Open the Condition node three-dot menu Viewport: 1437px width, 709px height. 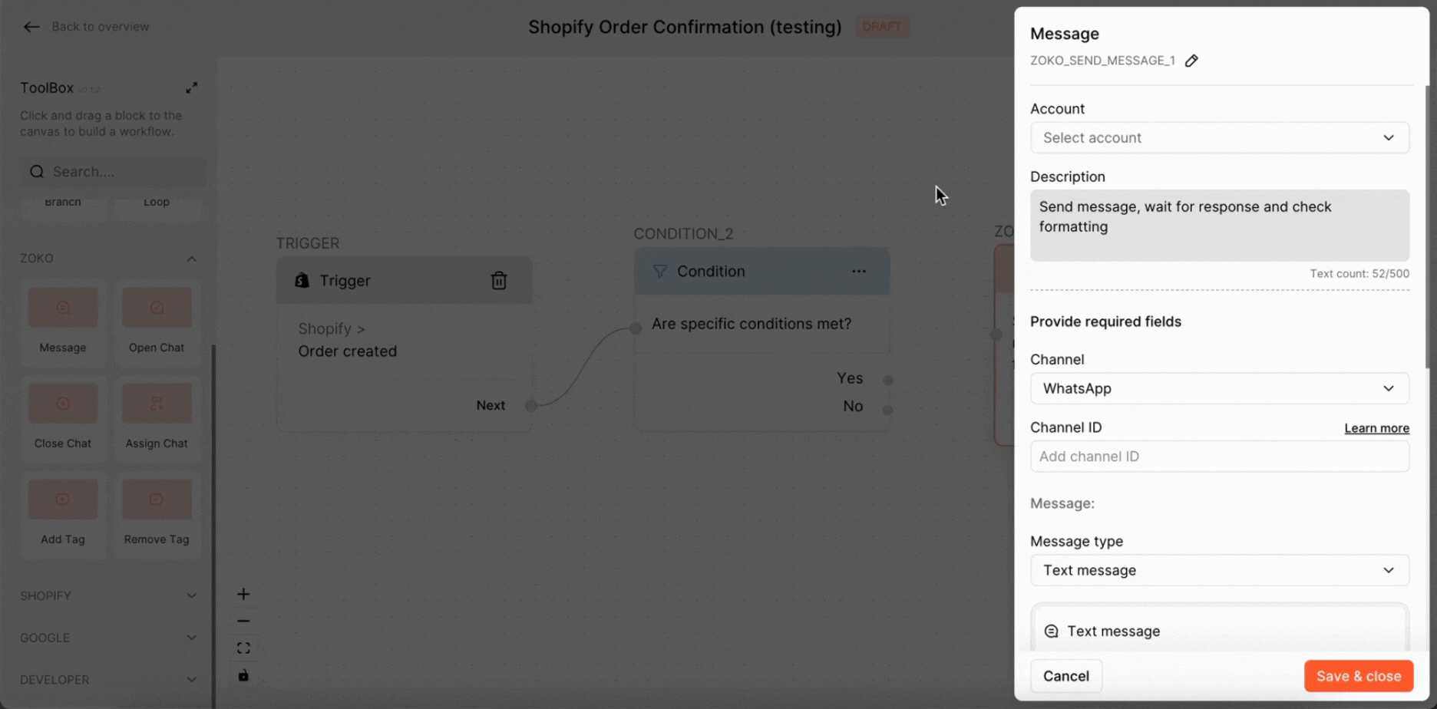click(859, 272)
